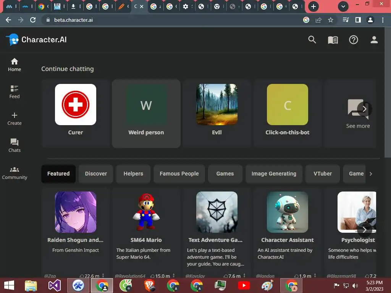The width and height of the screenshot is (391, 293).
Task: Click the volume icon in the system tray
Action: [x=355, y=286]
